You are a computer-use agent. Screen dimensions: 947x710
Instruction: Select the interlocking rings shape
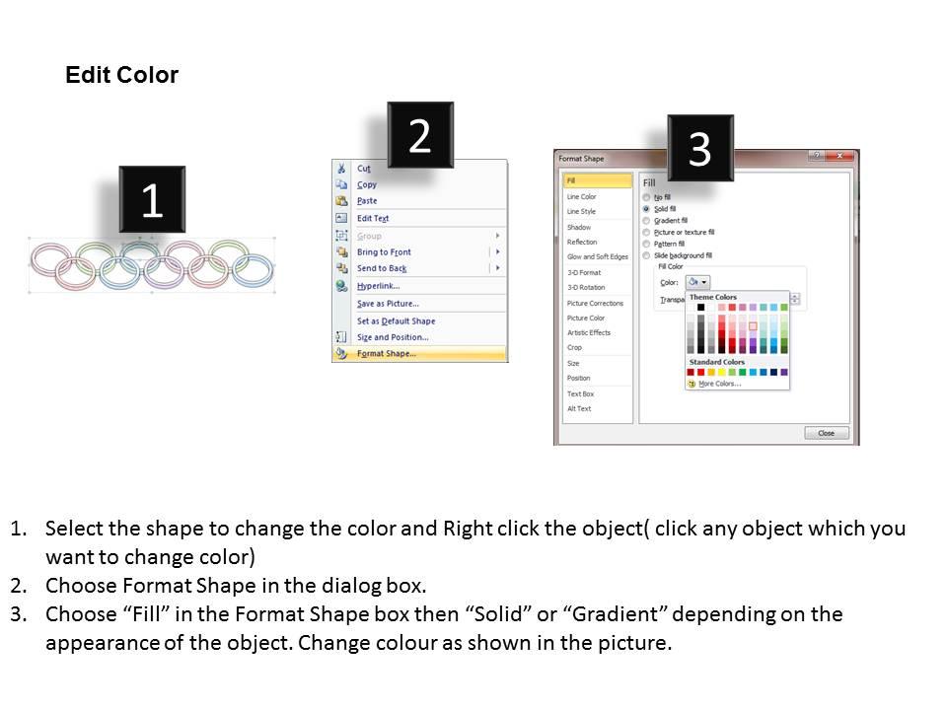click(x=152, y=265)
